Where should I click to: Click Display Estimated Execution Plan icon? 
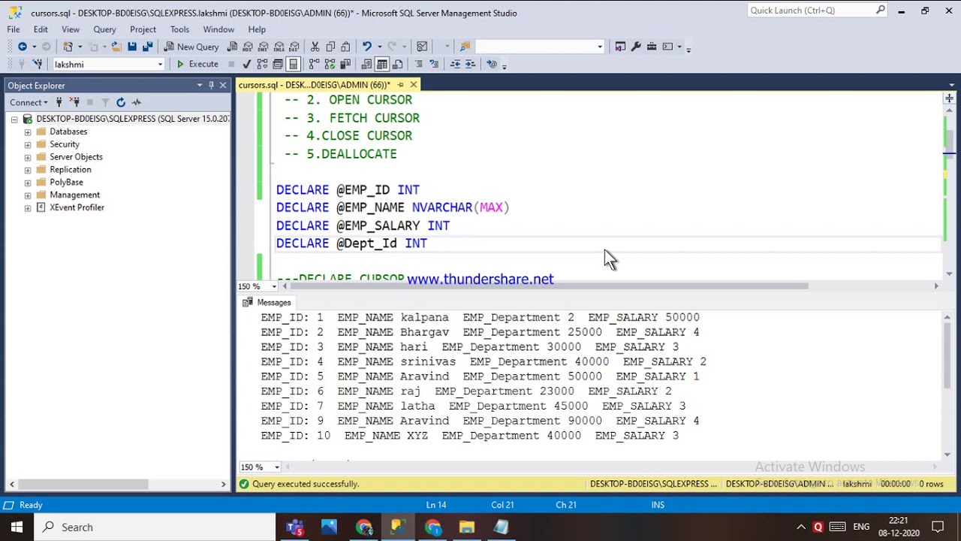262,65
